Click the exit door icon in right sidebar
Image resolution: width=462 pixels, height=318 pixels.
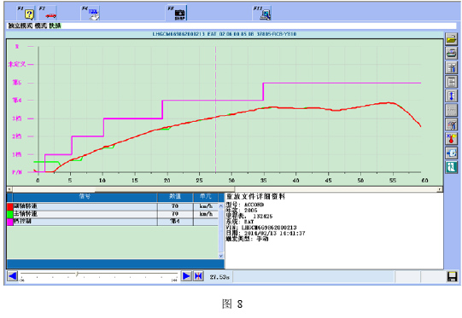451,167
